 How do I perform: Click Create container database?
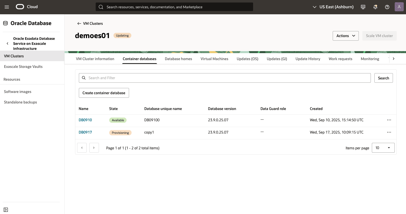click(x=104, y=93)
